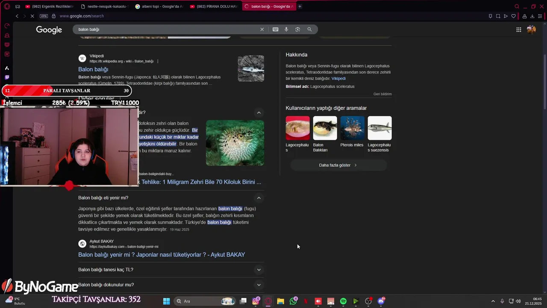This screenshot has height=308, width=547.
Task: Follow the 'Vikipedi' link in Hakkında panel
Action: tap(338, 79)
